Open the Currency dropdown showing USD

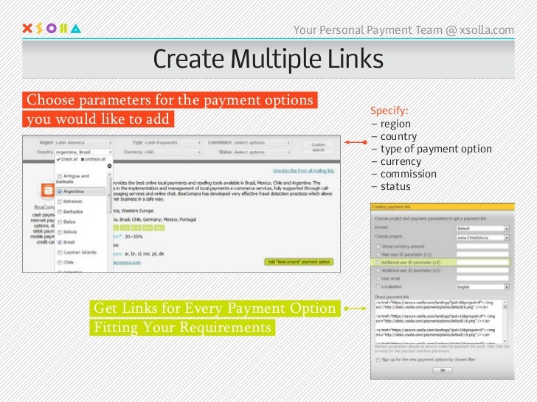tap(173, 152)
